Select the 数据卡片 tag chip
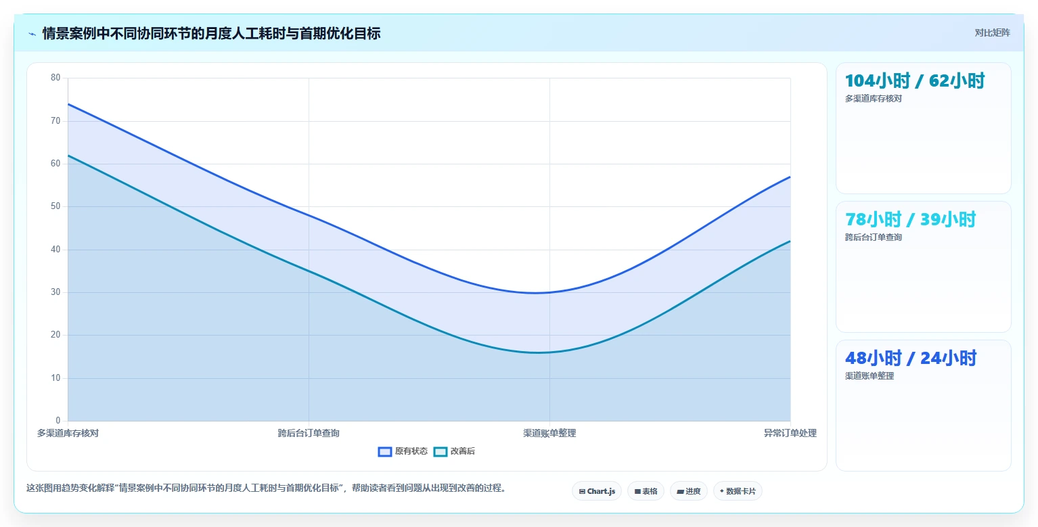 point(738,491)
